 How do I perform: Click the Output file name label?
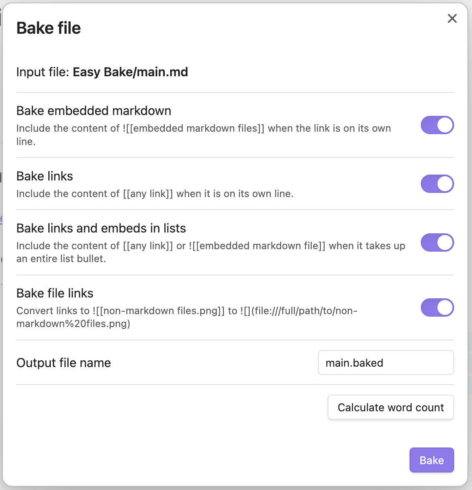(64, 363)
